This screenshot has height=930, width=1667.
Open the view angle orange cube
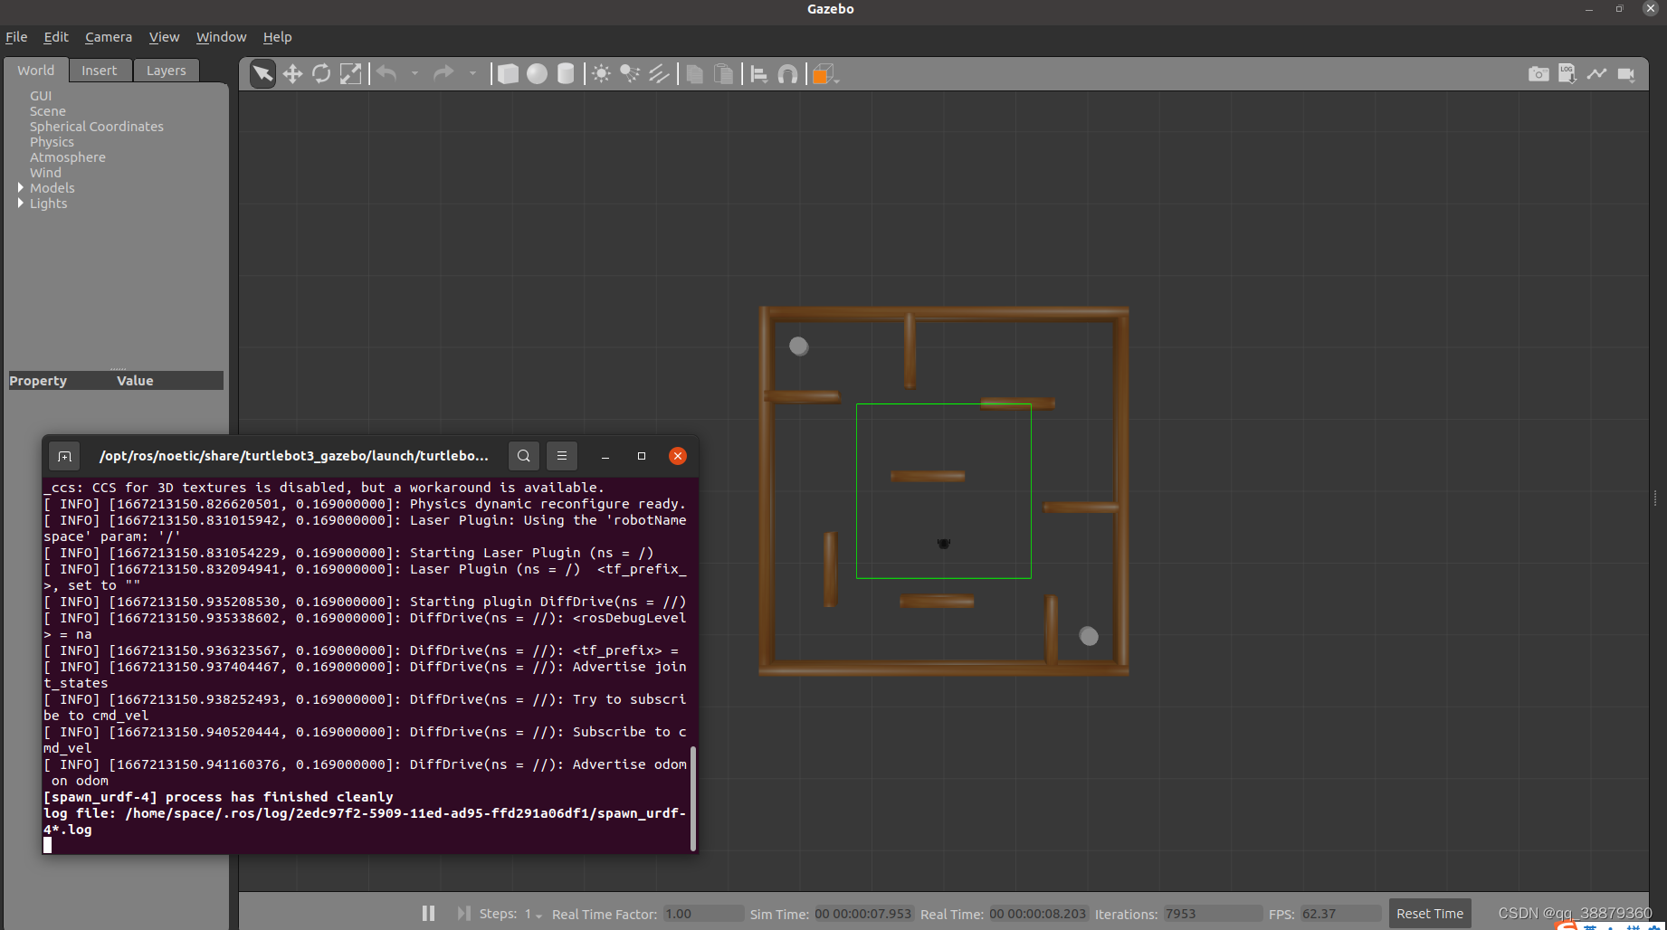[x=824, y=74]
